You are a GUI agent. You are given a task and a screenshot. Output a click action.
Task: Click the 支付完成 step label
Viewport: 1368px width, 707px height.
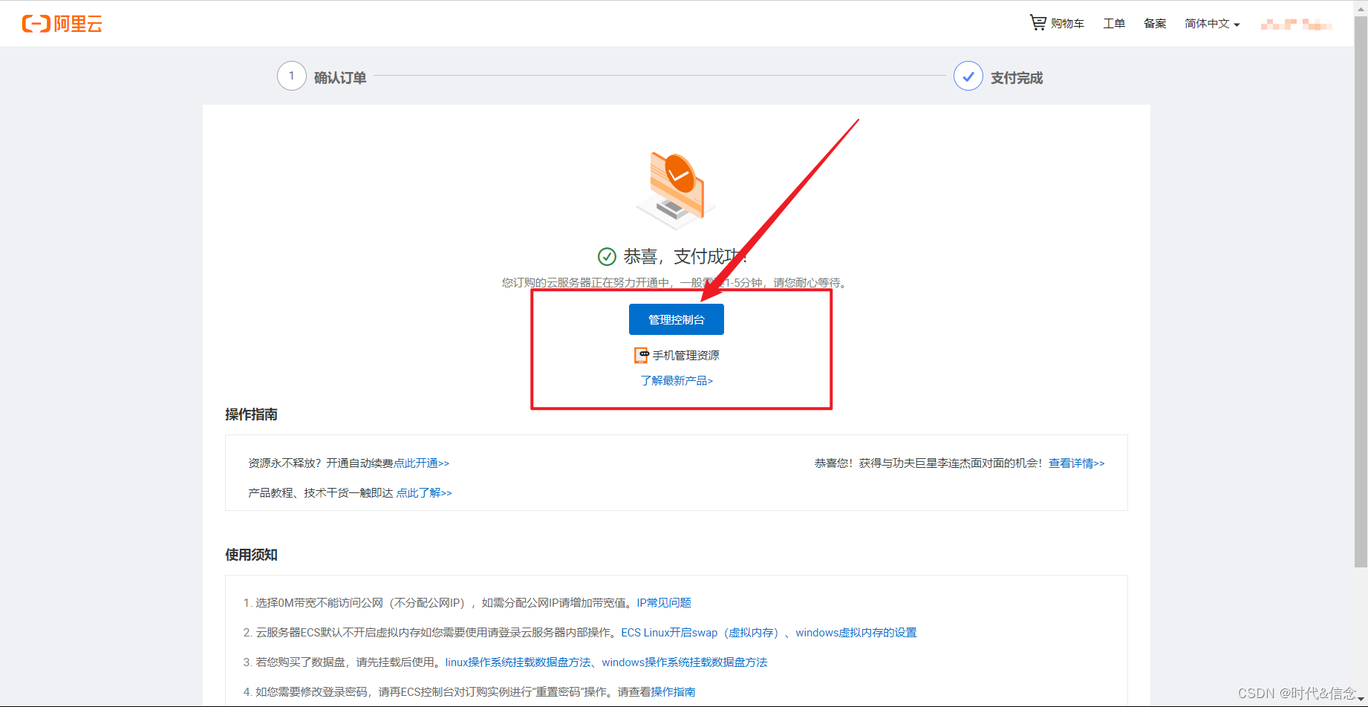point(1017,78)
